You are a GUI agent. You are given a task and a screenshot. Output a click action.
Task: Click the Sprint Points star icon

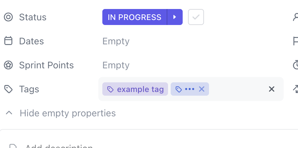pos(8,65)
